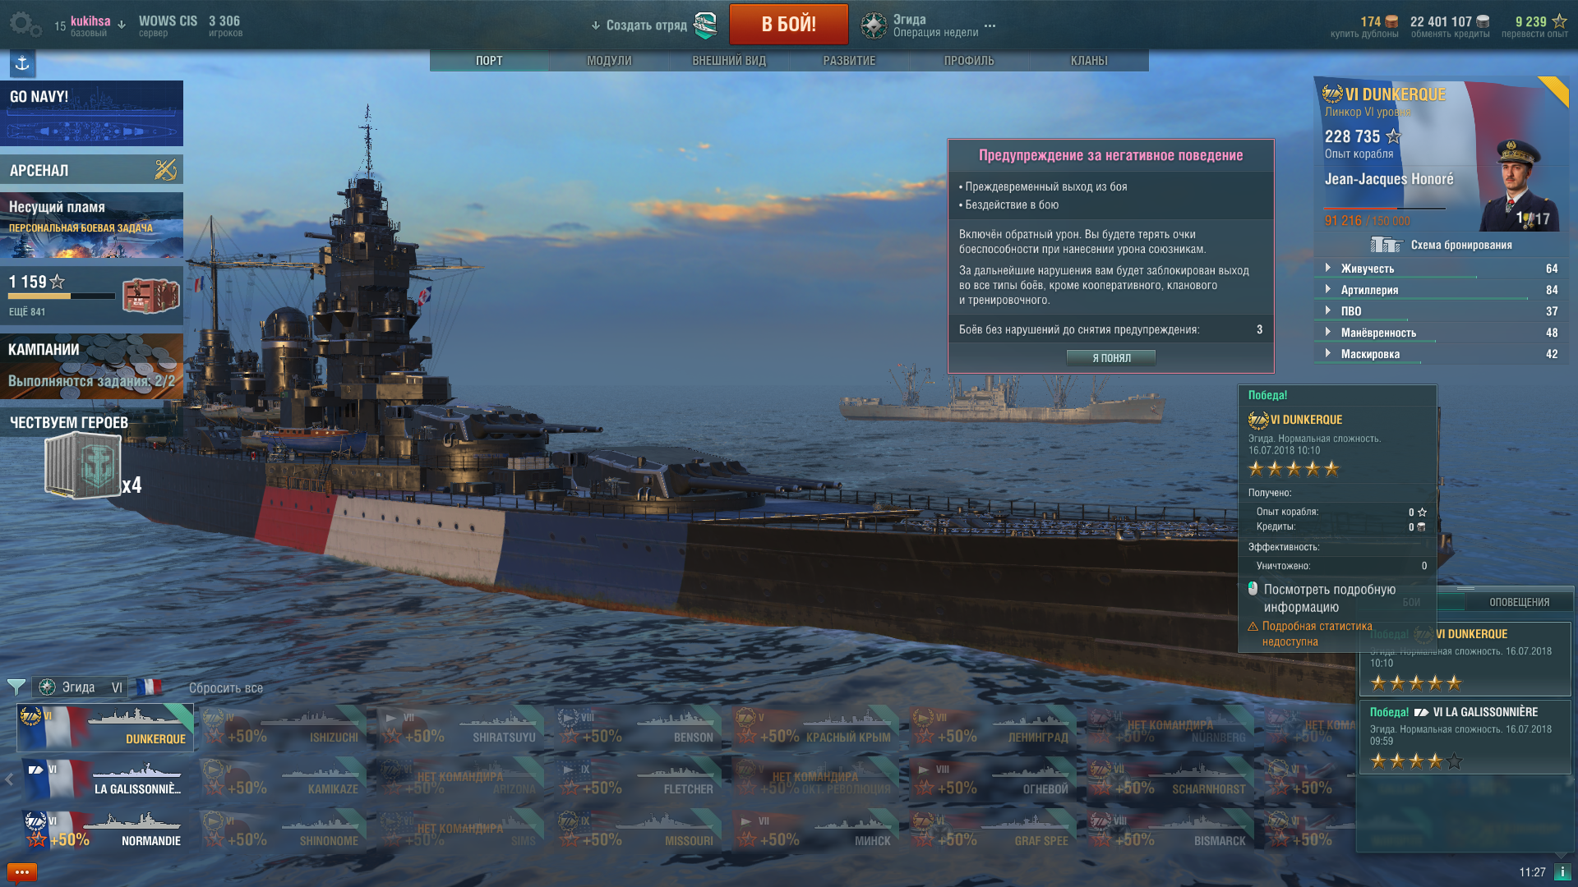This screenshot has width=1578, height=887.
Task: Start battle with В БОЙ! button
Action: [788, 25]
